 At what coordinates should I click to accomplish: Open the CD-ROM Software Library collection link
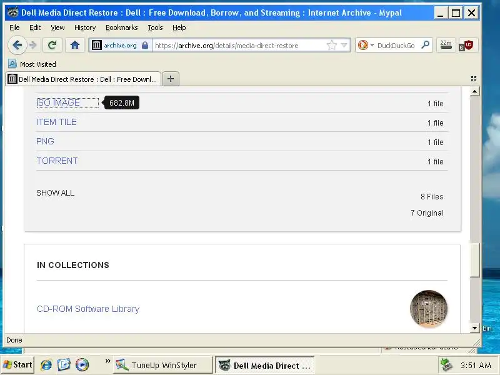(88, 309)
